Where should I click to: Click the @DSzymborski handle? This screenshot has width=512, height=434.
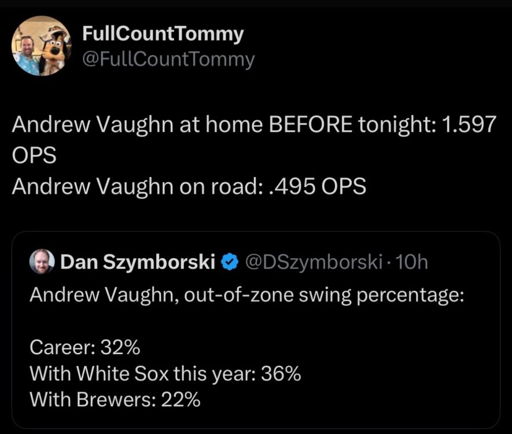(x=313, y=263)
